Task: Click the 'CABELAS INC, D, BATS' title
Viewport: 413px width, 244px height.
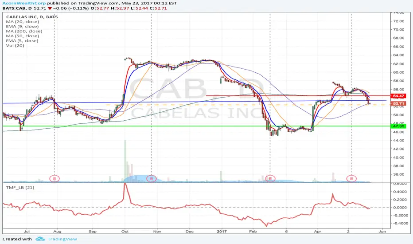Action: pyautogui.click(x=32, y=17)
